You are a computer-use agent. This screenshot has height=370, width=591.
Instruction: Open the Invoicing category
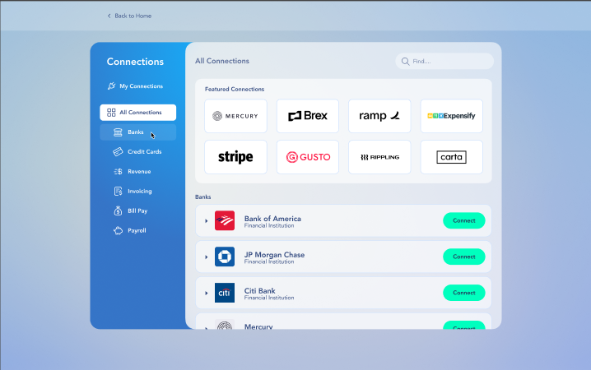pyautogui.click(x=138, y=192)
